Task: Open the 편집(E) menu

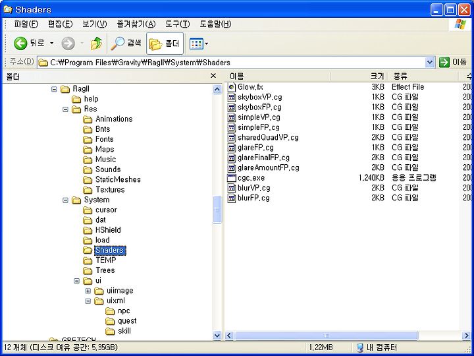Action: click(x=60, y=24)
